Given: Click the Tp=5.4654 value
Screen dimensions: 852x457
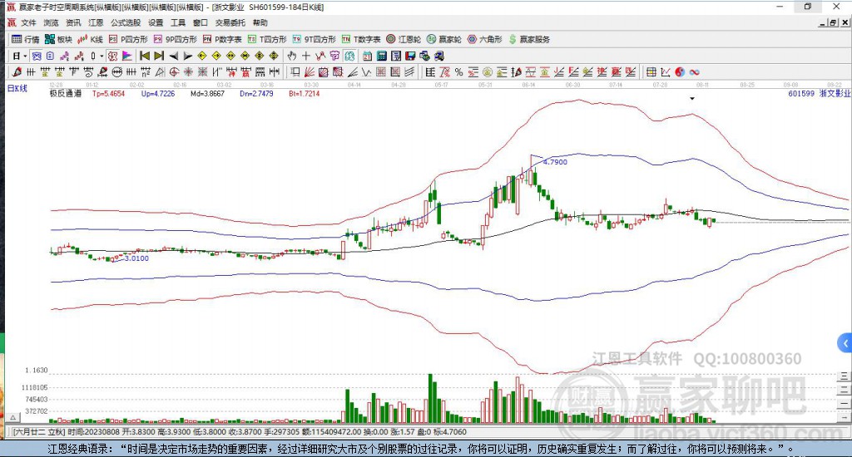Looking at the screenshot, I should click(108, 93).
